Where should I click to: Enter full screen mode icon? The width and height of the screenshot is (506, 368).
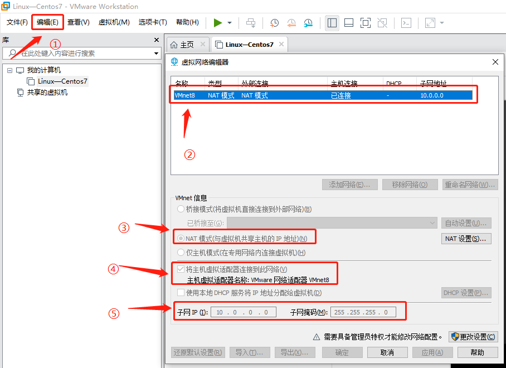(x=366, y=23)
